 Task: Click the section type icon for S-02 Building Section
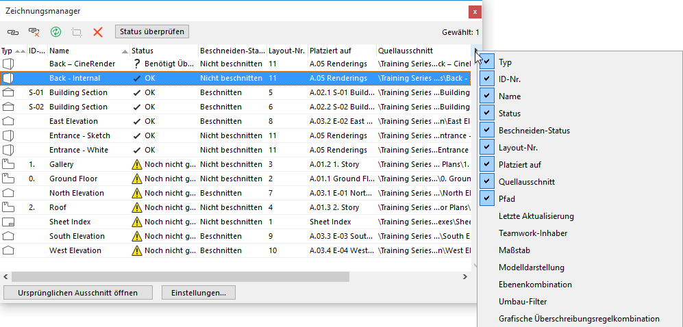coord(8,107)
